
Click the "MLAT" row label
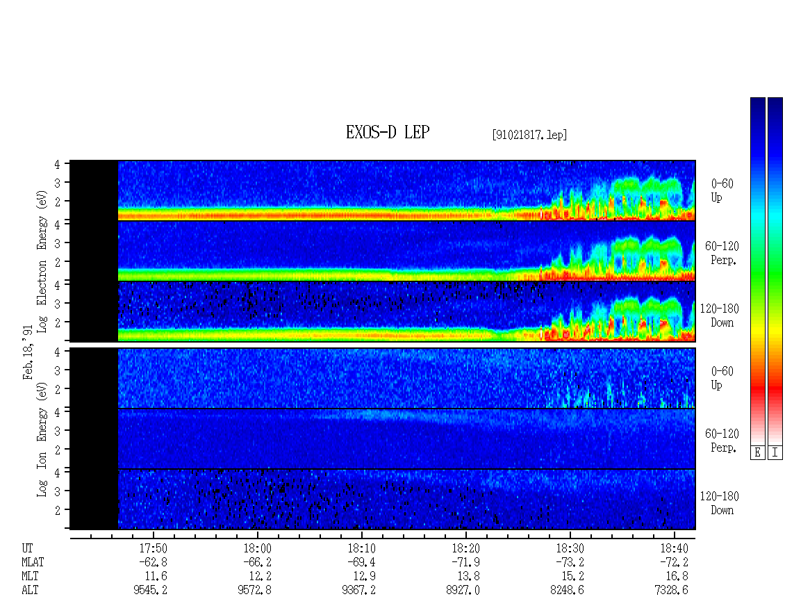click(33, 562)
